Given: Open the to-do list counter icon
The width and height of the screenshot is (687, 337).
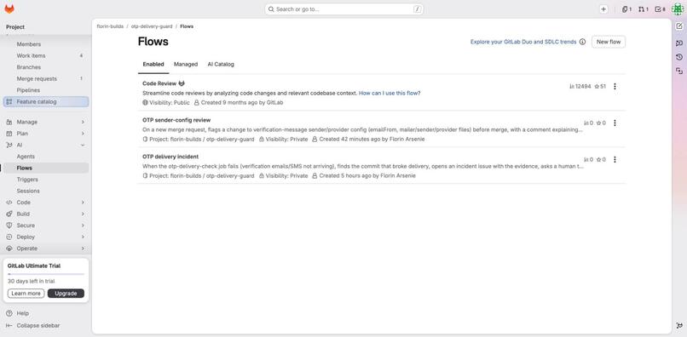Looking at the screenshot, I should coord(660,9).
